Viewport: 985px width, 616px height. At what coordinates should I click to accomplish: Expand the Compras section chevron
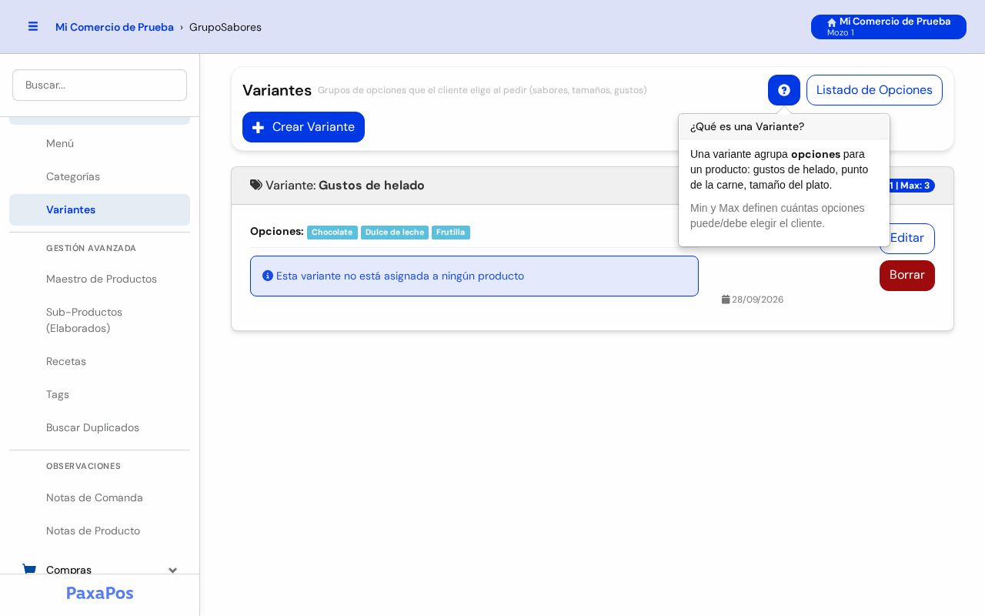pos(173,570)
